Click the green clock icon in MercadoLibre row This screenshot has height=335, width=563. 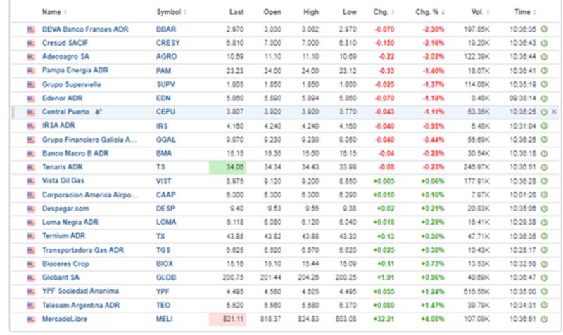click(544, 319)
